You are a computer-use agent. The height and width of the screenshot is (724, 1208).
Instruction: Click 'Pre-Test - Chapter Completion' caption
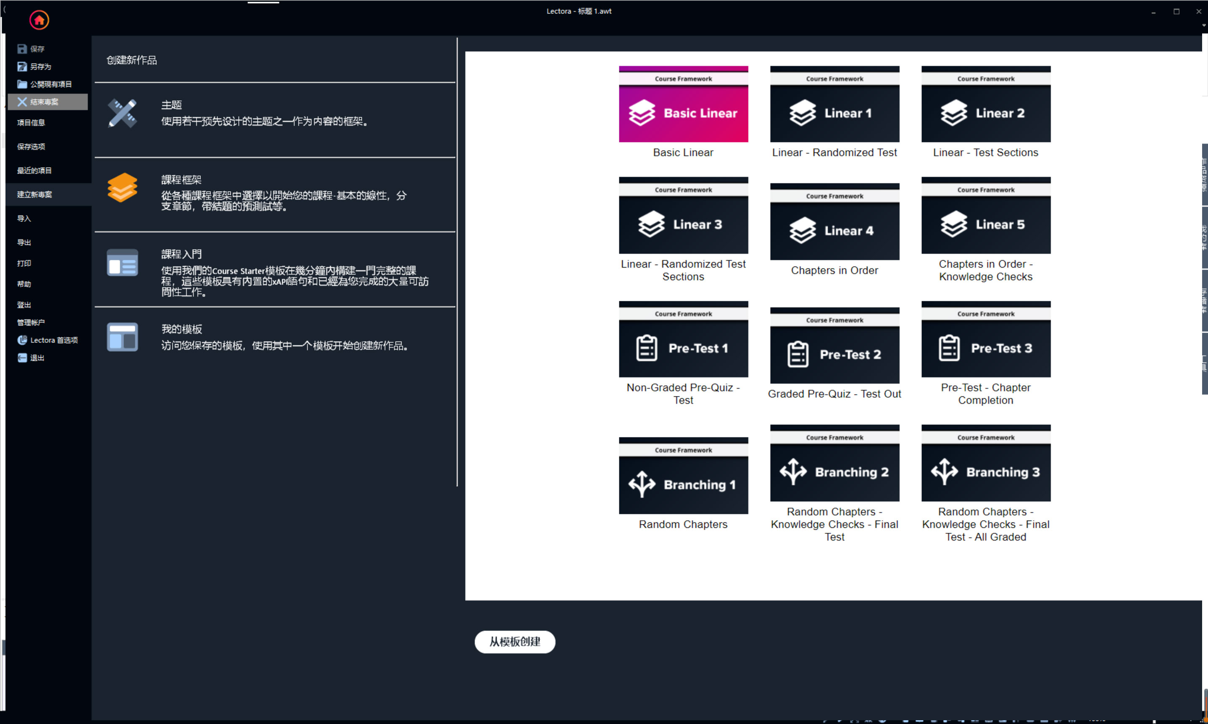[x=986, y=394]
